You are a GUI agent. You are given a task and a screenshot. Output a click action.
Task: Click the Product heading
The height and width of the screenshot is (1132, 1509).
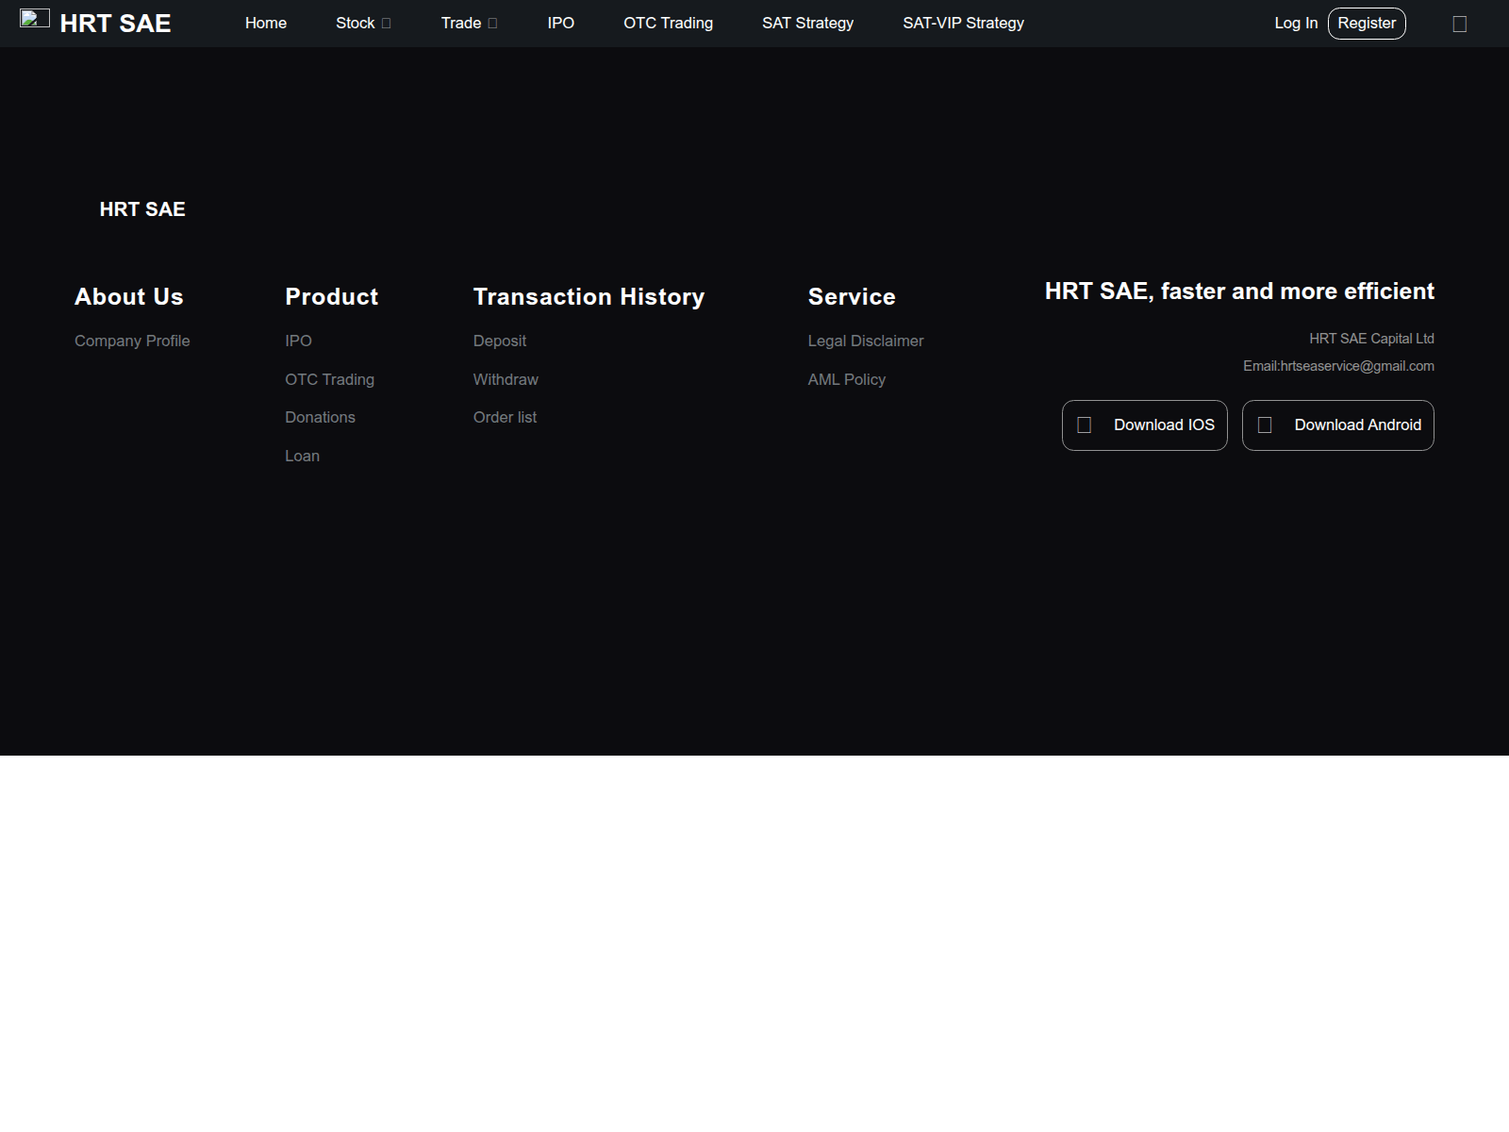pos(331,296)
